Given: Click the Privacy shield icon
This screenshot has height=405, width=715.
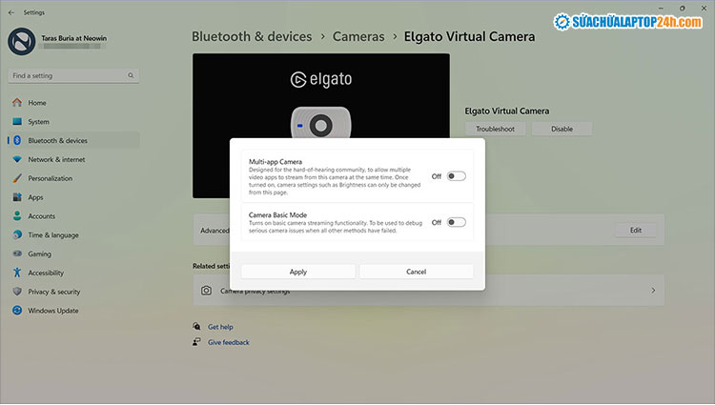Looking at the screenshot, I should point(17,292).
